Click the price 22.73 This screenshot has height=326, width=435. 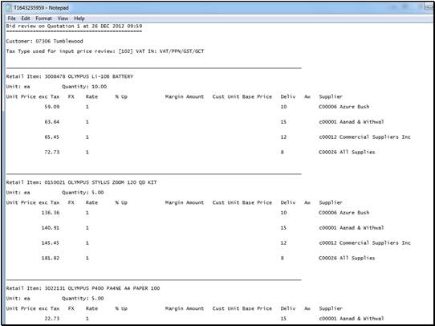[x=52, y=319]
